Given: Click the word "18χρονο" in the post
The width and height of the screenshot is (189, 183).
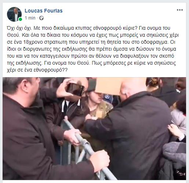Looking at the screenshot, I should (x=33, y=42).
